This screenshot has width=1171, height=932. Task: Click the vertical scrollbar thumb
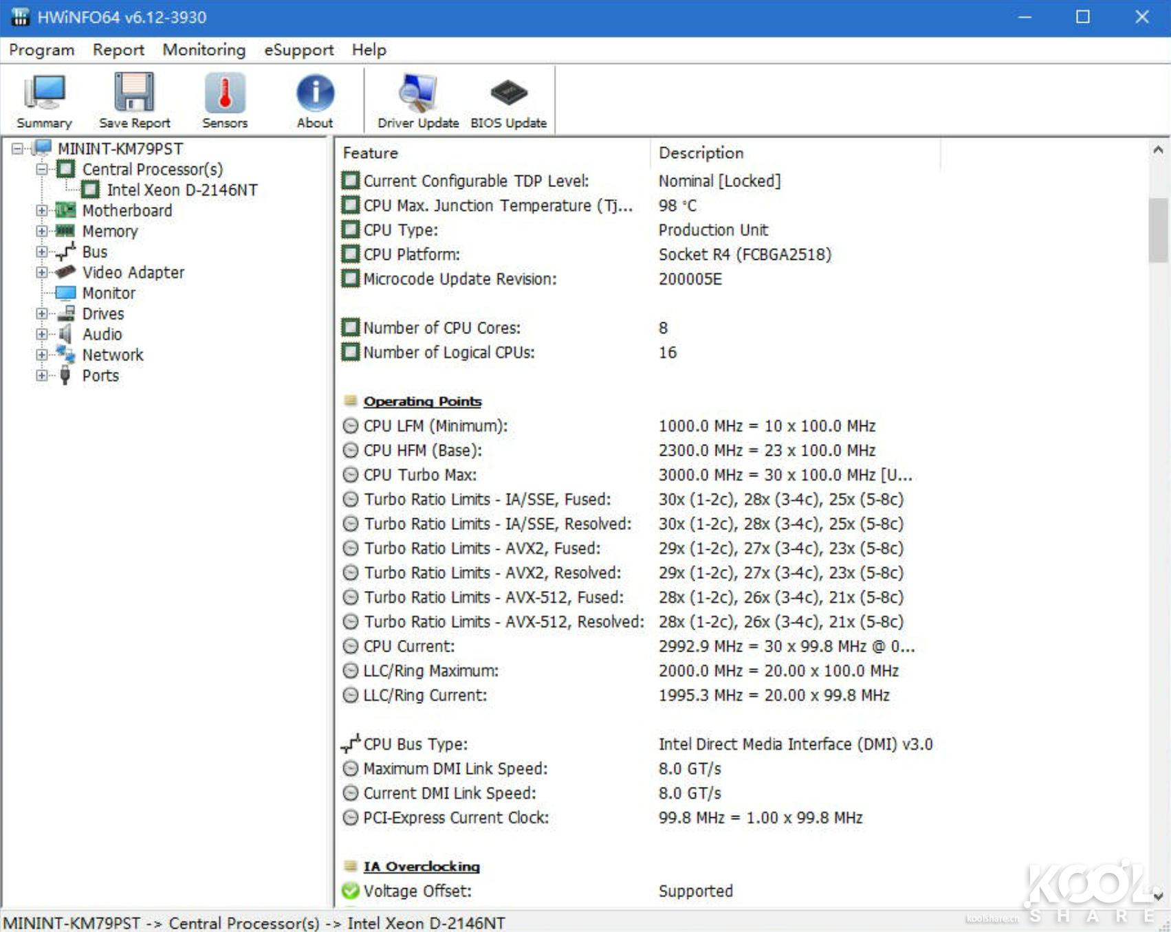(x=1158, y=230)
